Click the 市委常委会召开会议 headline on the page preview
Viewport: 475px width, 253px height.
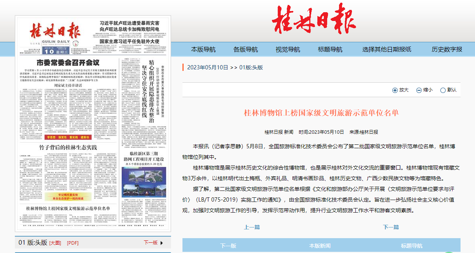(68, 62)
